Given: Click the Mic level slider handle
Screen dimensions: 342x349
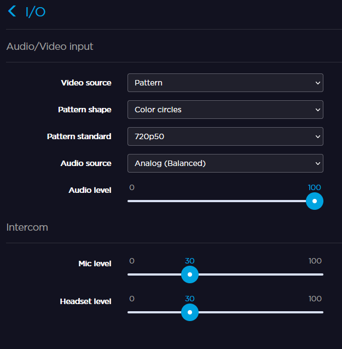Looking at the screenshot, I should (190, 274).
